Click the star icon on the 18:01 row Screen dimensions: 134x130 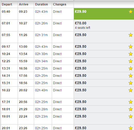coord(131,109)
